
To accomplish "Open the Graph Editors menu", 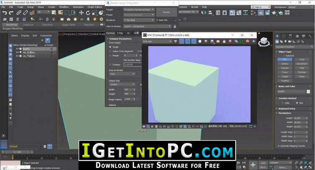I will tap(94, 7).
